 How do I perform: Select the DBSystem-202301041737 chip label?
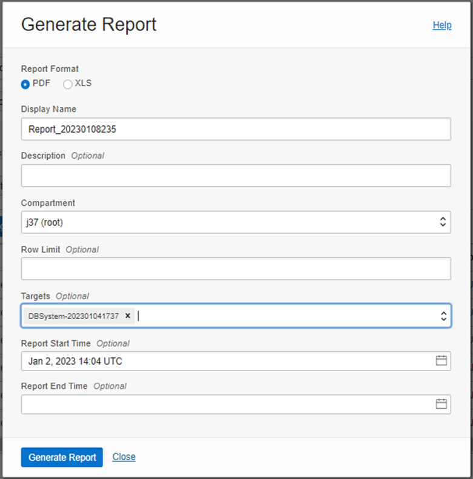(73, 316)
